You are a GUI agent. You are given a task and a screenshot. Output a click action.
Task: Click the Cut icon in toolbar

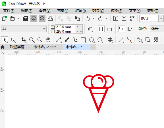[61, 18]
